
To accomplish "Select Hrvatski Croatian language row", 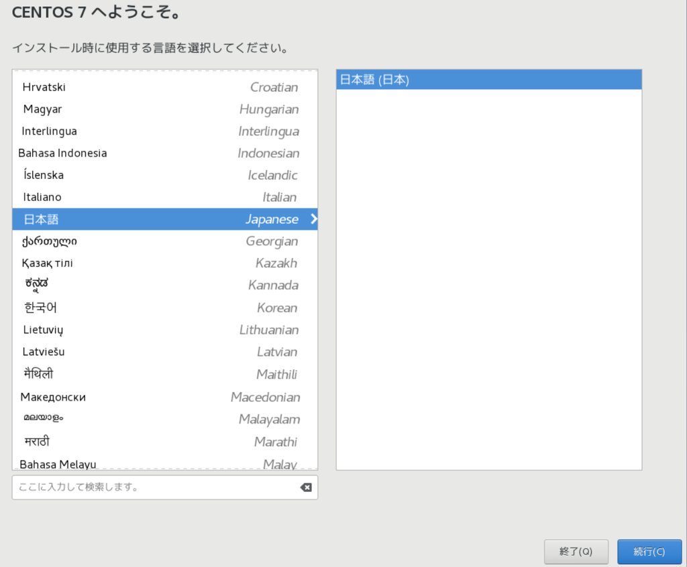I will [x=165, y=87].
